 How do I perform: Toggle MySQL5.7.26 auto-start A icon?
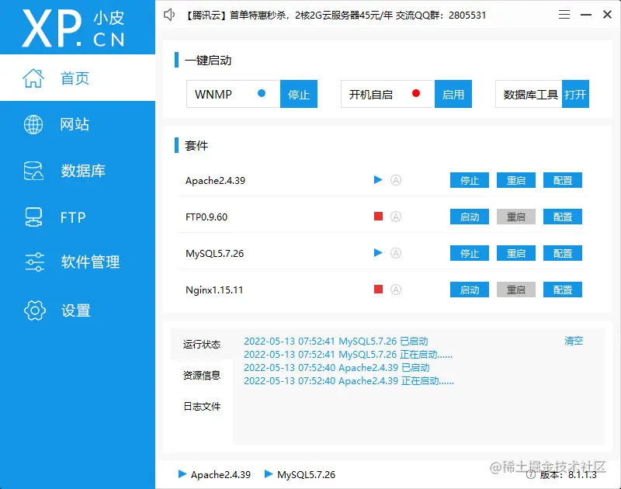coord(396,253)
